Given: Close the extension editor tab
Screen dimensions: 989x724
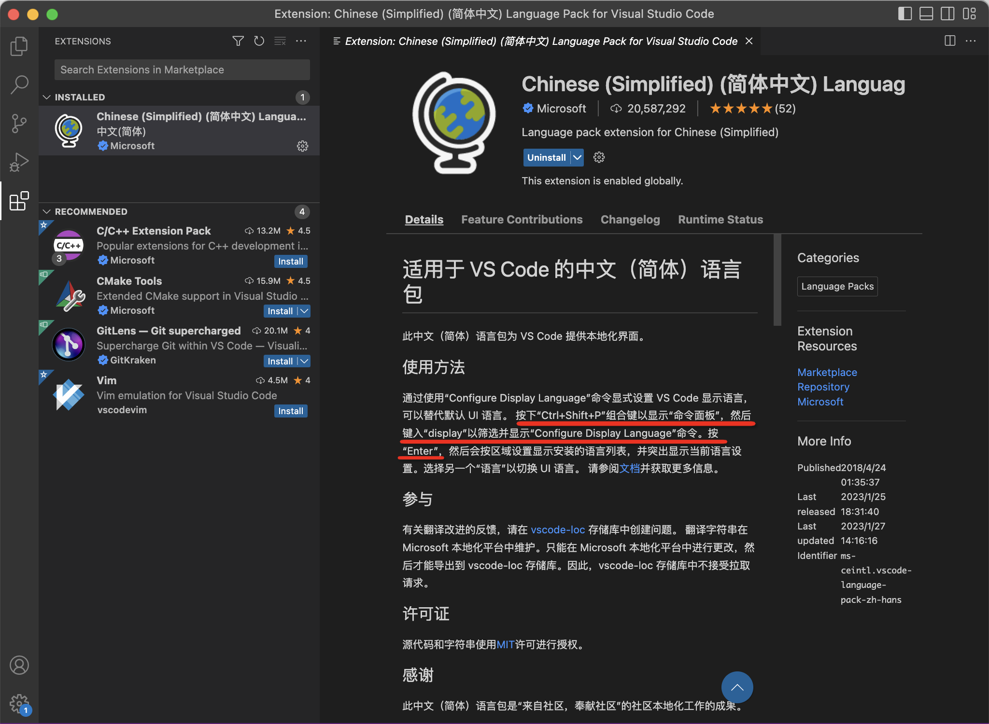Looking at the screenshot, I should 749,41.
